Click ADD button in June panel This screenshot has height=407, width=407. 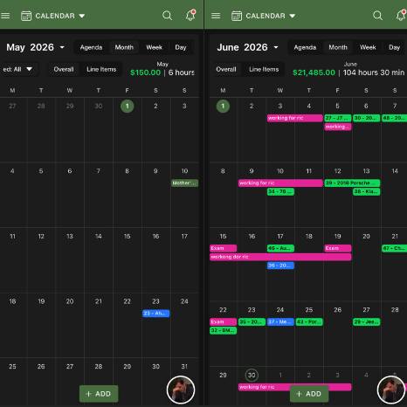point(309,394)
